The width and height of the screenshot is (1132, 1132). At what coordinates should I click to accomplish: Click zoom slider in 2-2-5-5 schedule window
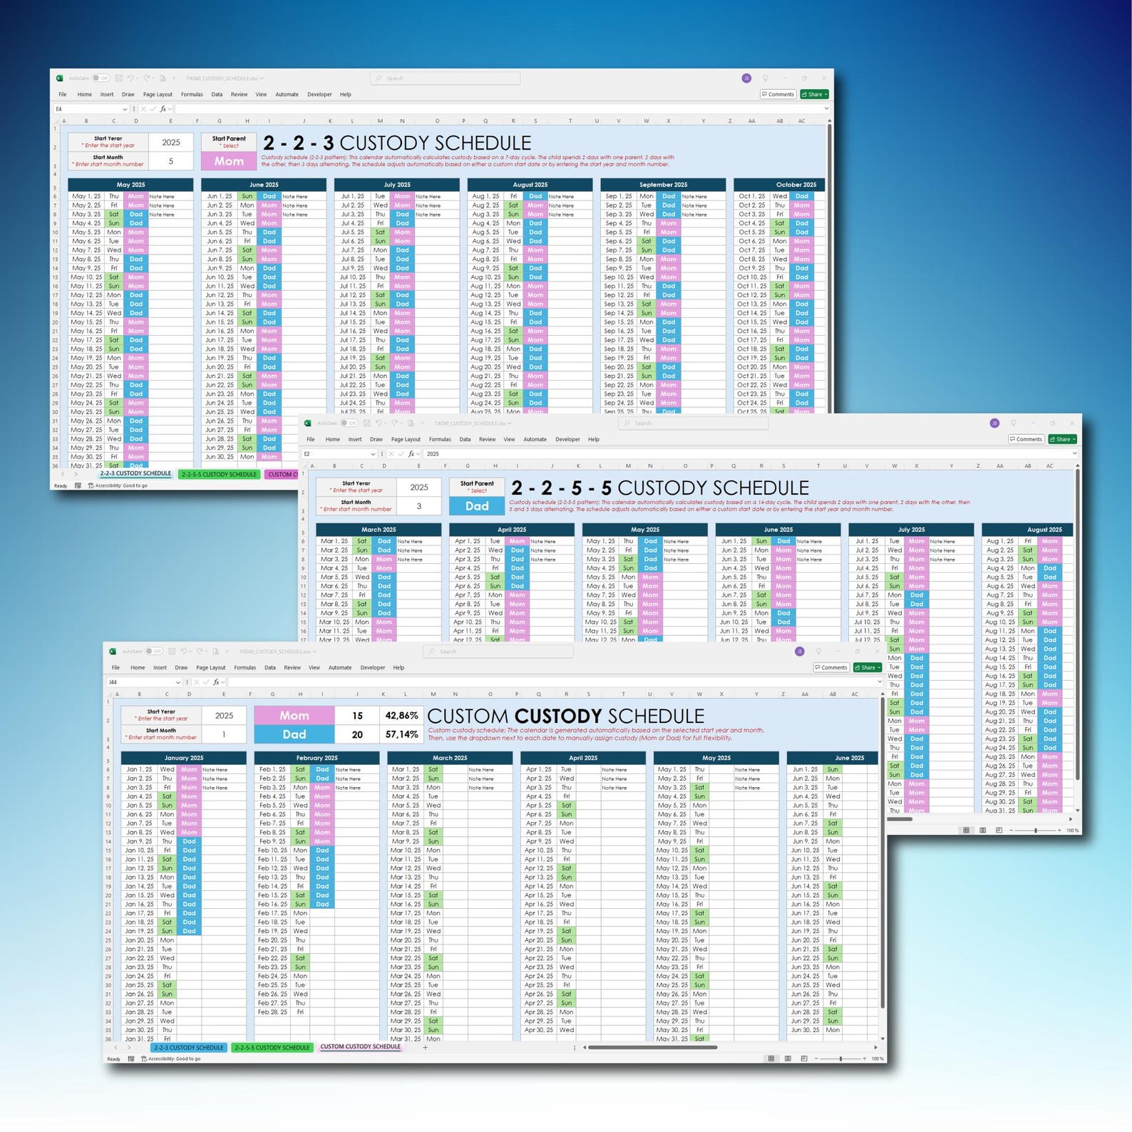[x=1036, y=830]
